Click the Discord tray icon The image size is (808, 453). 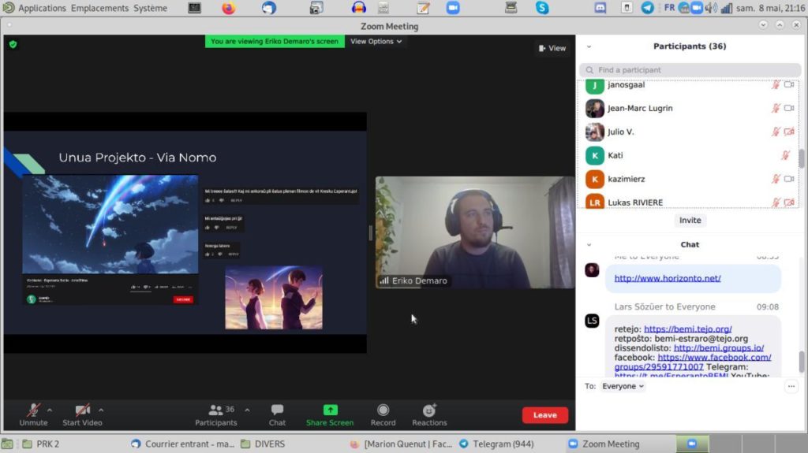(x=600, y=8)
